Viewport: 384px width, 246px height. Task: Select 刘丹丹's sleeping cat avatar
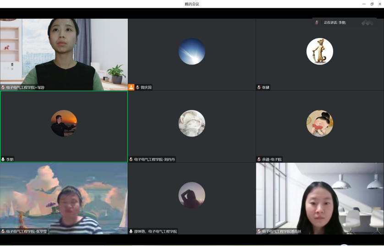tap(192, 123)
